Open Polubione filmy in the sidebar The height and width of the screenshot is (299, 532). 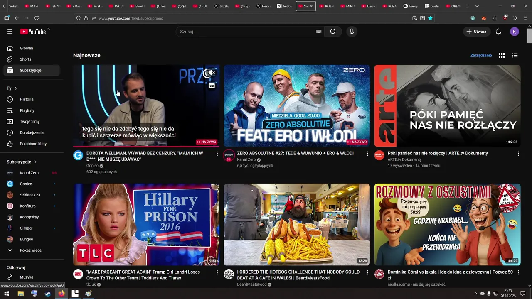tap(32, 144)
